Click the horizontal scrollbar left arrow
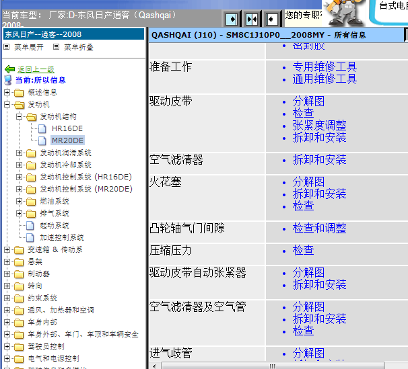 [x=155, y=366]
